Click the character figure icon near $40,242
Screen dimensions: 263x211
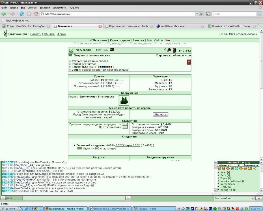175,50
